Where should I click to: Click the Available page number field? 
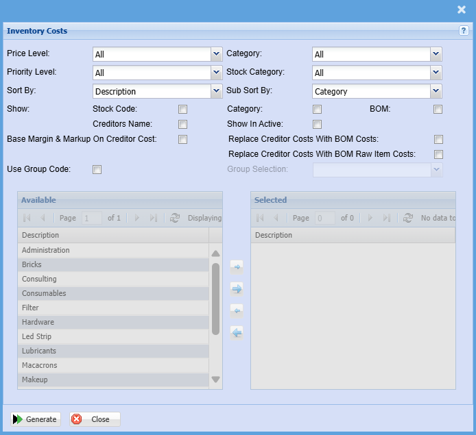tap(91, 218)
